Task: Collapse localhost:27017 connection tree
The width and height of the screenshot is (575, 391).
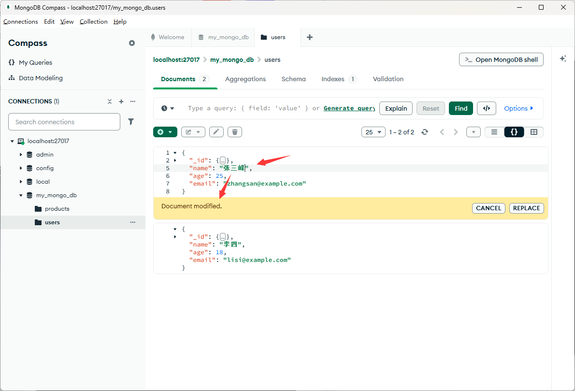Action: pos(12,141)
